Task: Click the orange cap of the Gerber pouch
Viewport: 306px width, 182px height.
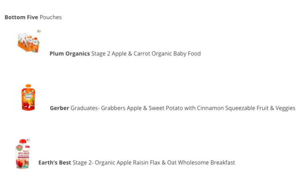Action: click(28, 86)
